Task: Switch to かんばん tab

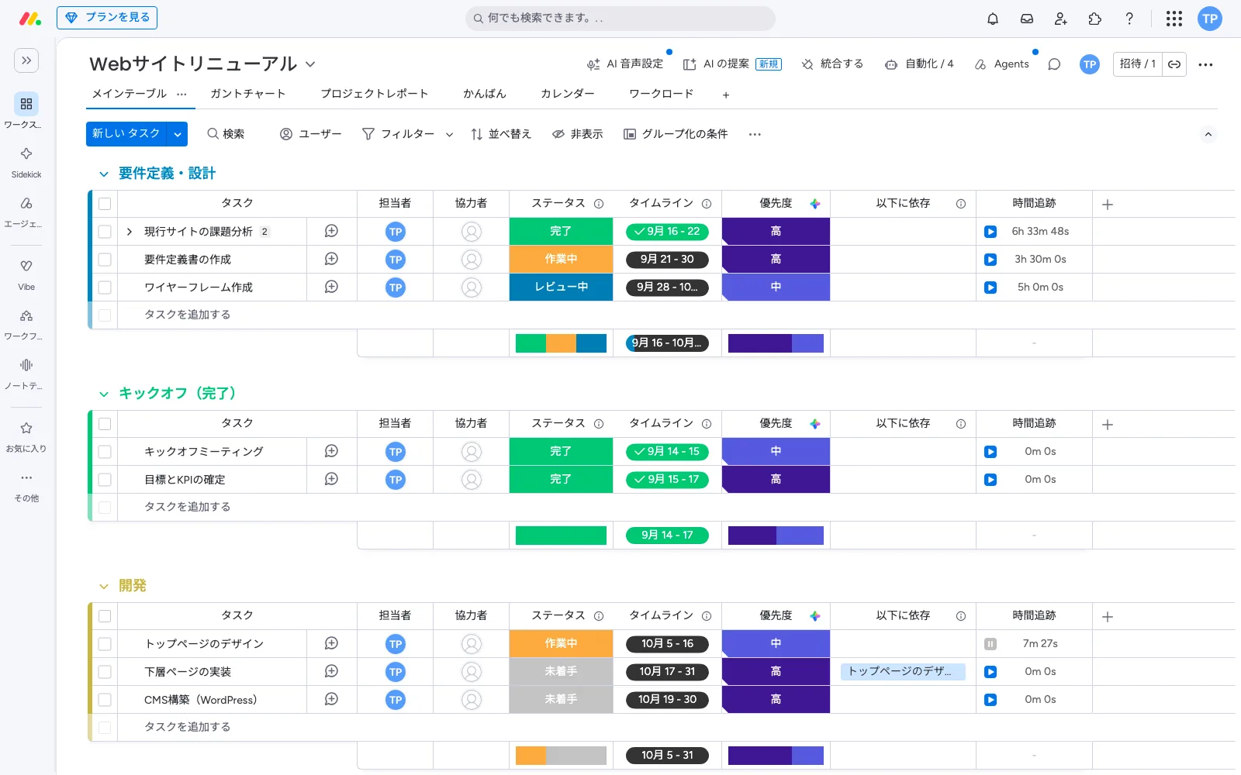Action: (x=485, y=94)
